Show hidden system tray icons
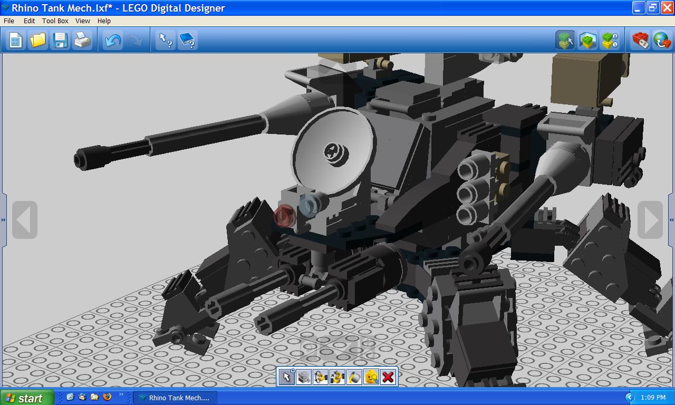675x405 pixels. click(630, 398)
